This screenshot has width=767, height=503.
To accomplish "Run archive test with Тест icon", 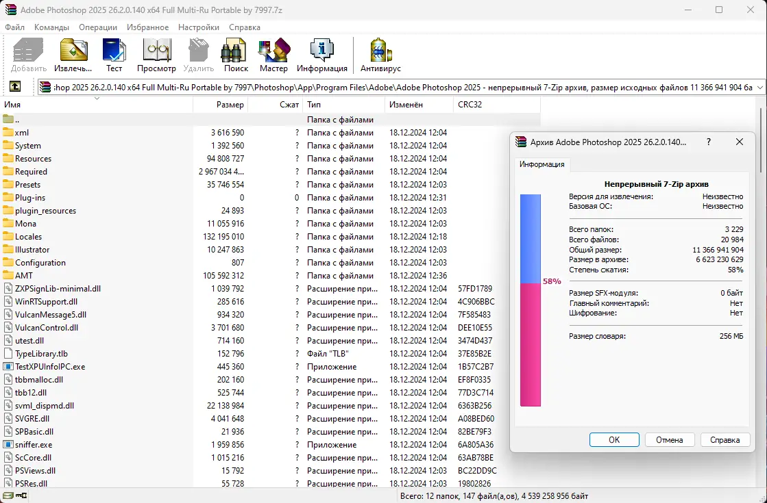I will [114, 50].
